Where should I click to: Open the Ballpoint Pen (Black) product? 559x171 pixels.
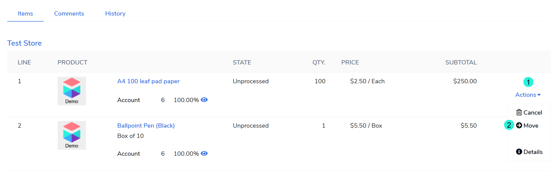coord(146,126)
